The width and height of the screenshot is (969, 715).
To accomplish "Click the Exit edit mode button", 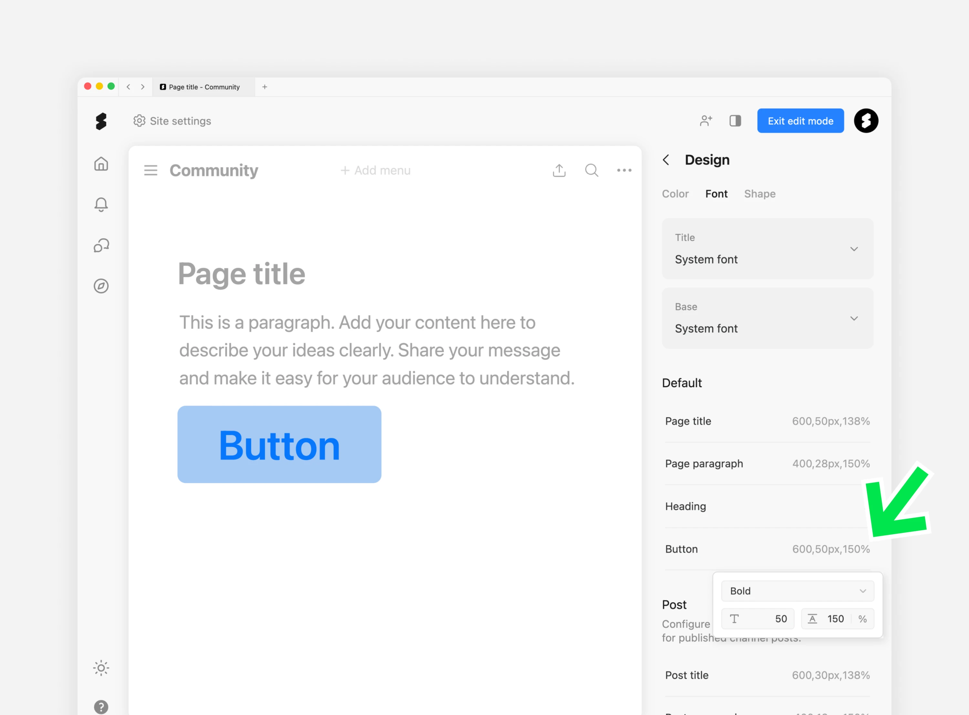I will (800, 121).
